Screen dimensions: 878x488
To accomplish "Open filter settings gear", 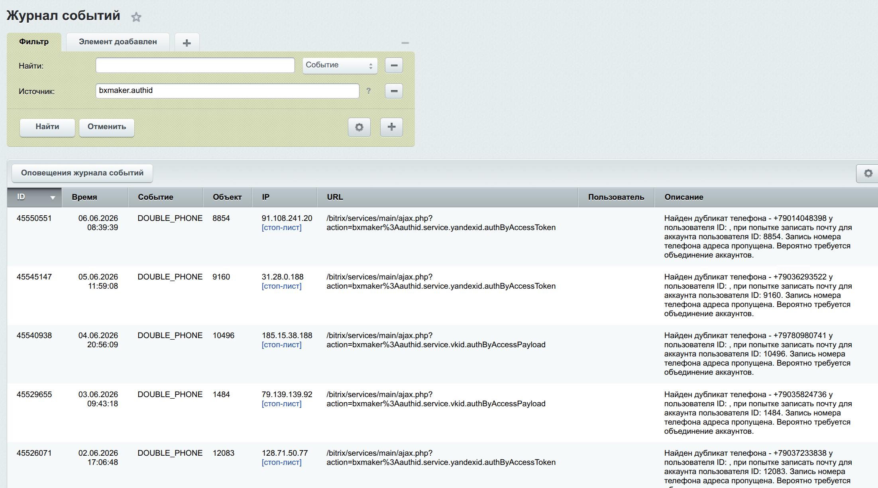I will coord(359,127).
